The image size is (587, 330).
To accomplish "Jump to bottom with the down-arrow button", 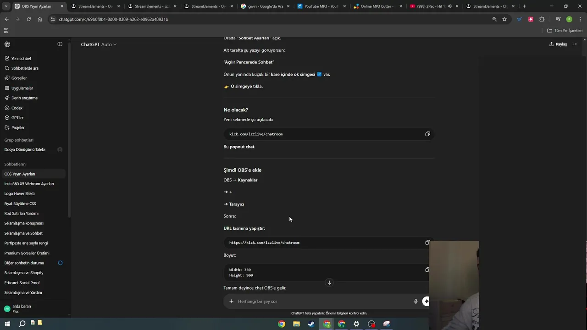I will 329,282.
